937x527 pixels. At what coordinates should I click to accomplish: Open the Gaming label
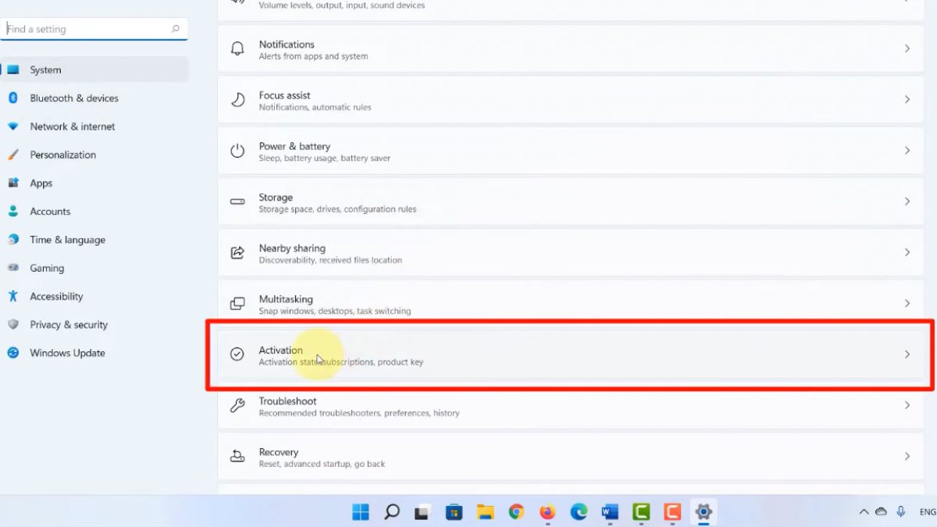(x=47, y=269)
